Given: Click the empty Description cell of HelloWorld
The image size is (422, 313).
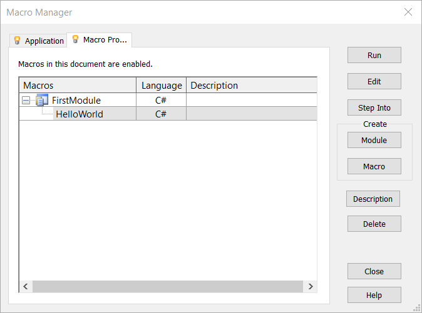Looking at the screenshot, I should [x=252, y=114].
